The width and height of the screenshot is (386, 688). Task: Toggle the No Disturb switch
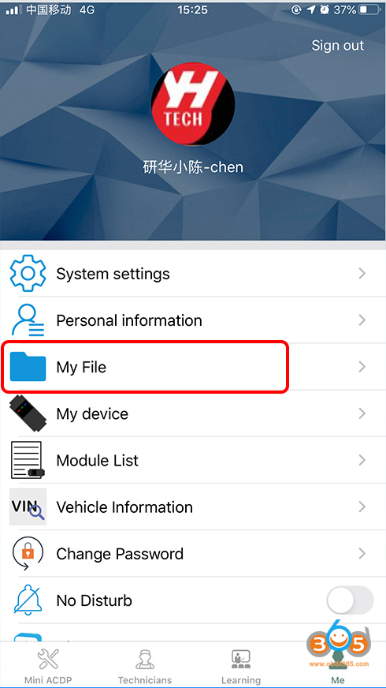pyautogui.click(x=350, y=600)
